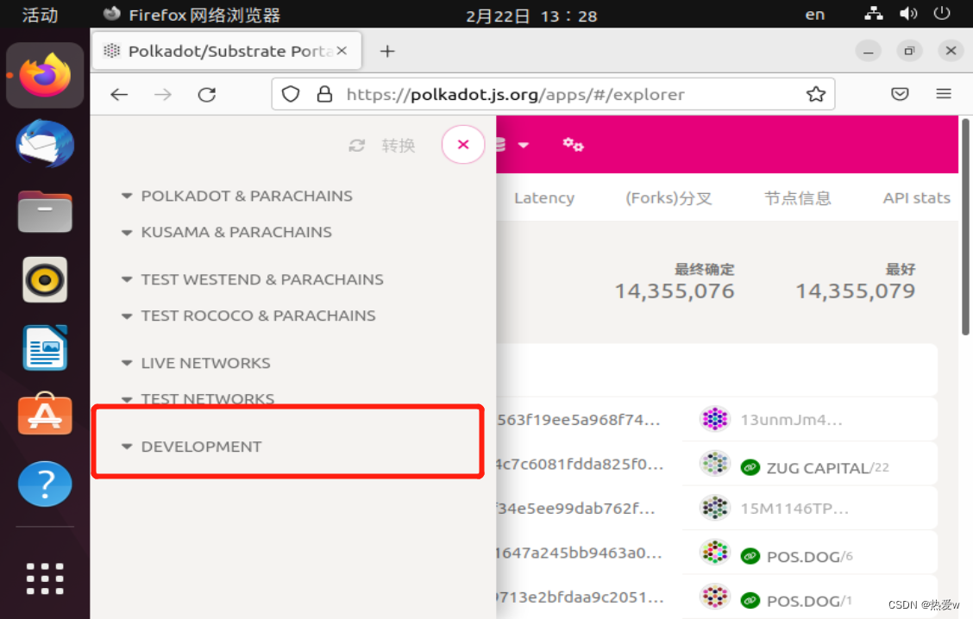Expand TEST WESTEND & PARACHAINS group
This screenshot has height=619, width=973.
(x=253, y=279)
